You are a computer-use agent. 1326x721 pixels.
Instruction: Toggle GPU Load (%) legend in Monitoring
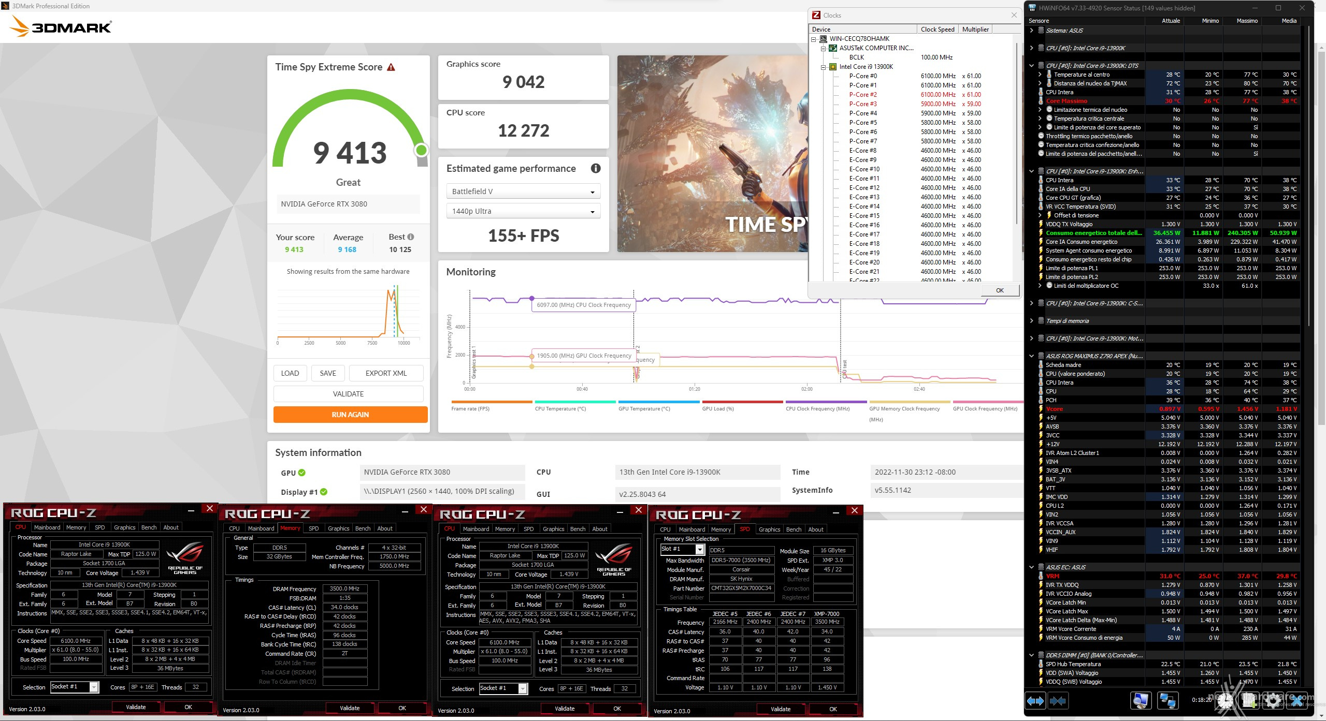point(742,405)
